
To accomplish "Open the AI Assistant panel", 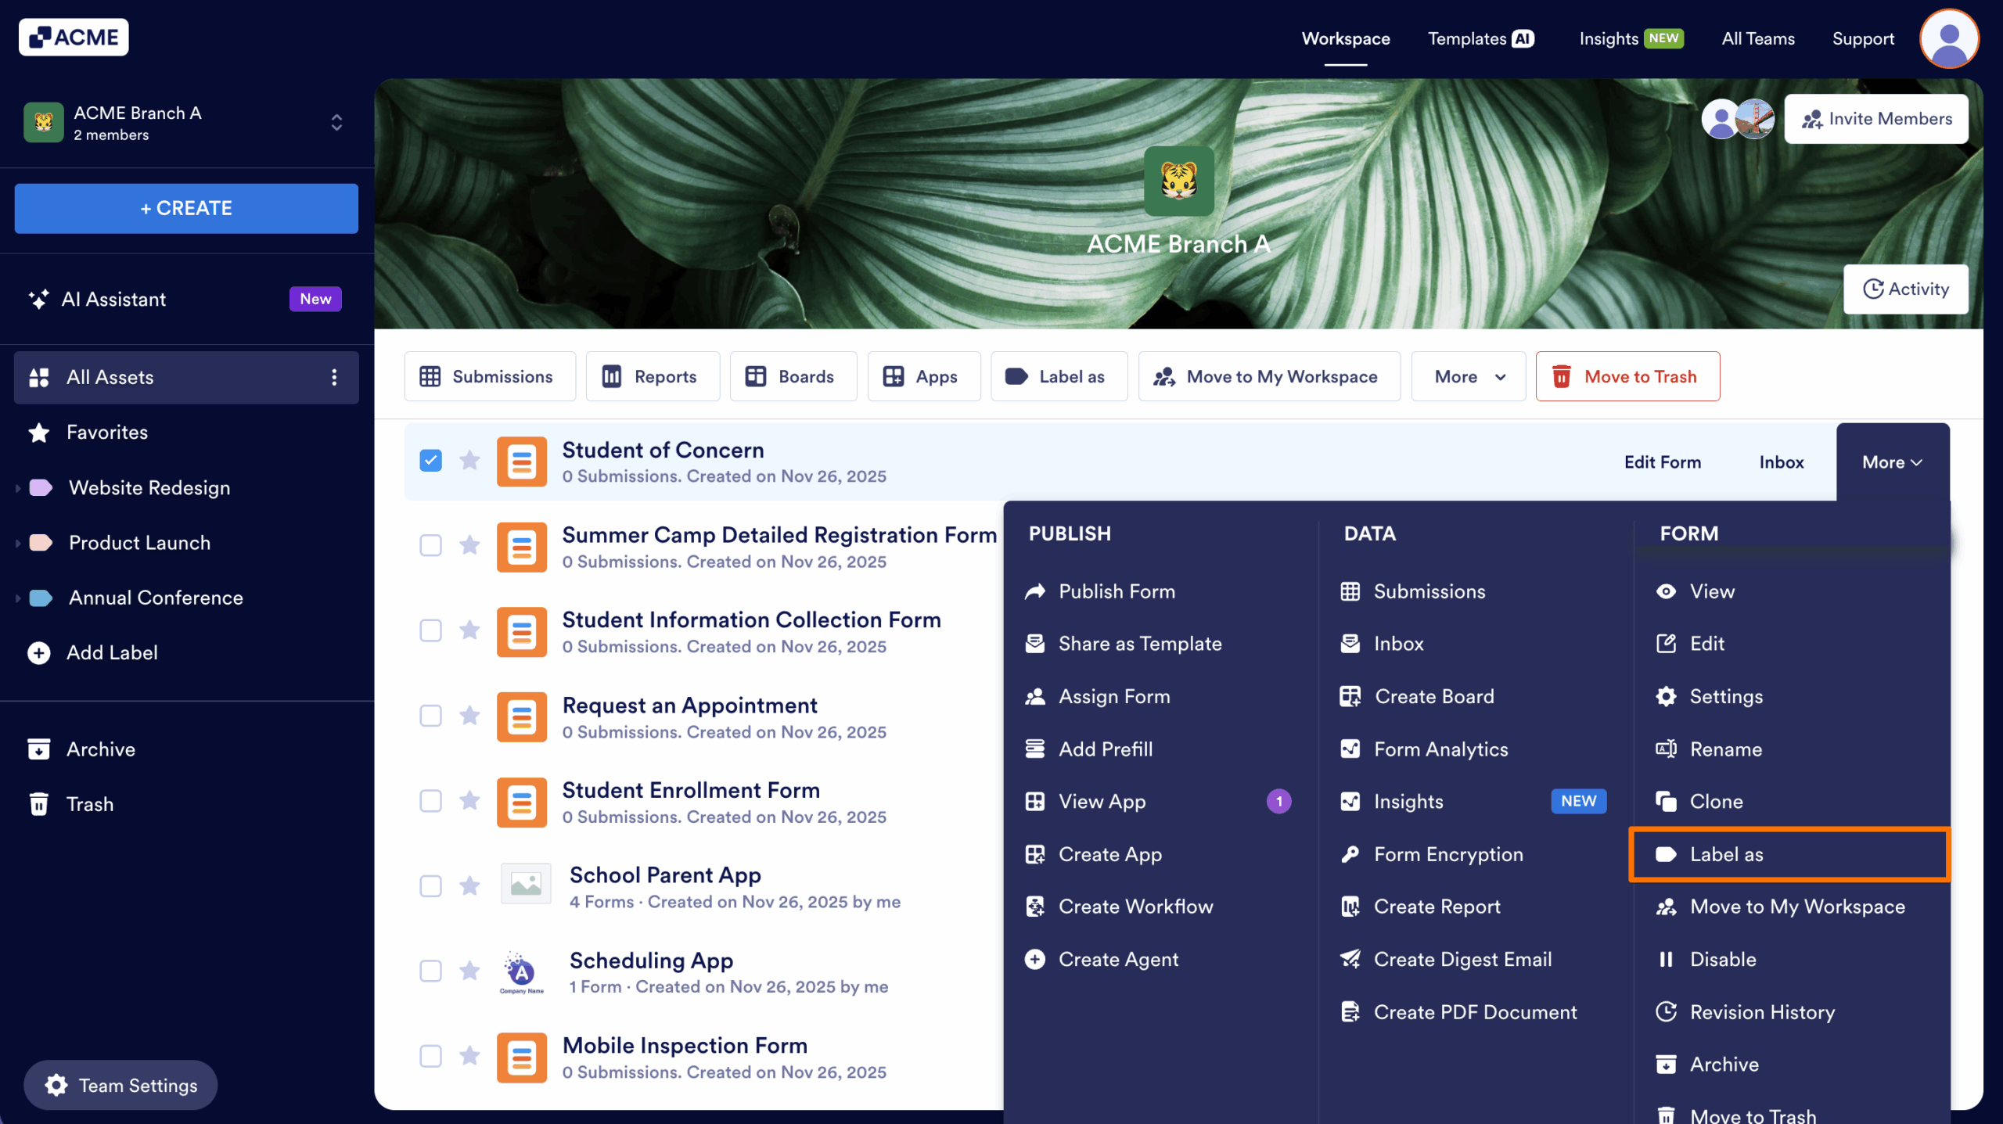I will coord(113,299).
